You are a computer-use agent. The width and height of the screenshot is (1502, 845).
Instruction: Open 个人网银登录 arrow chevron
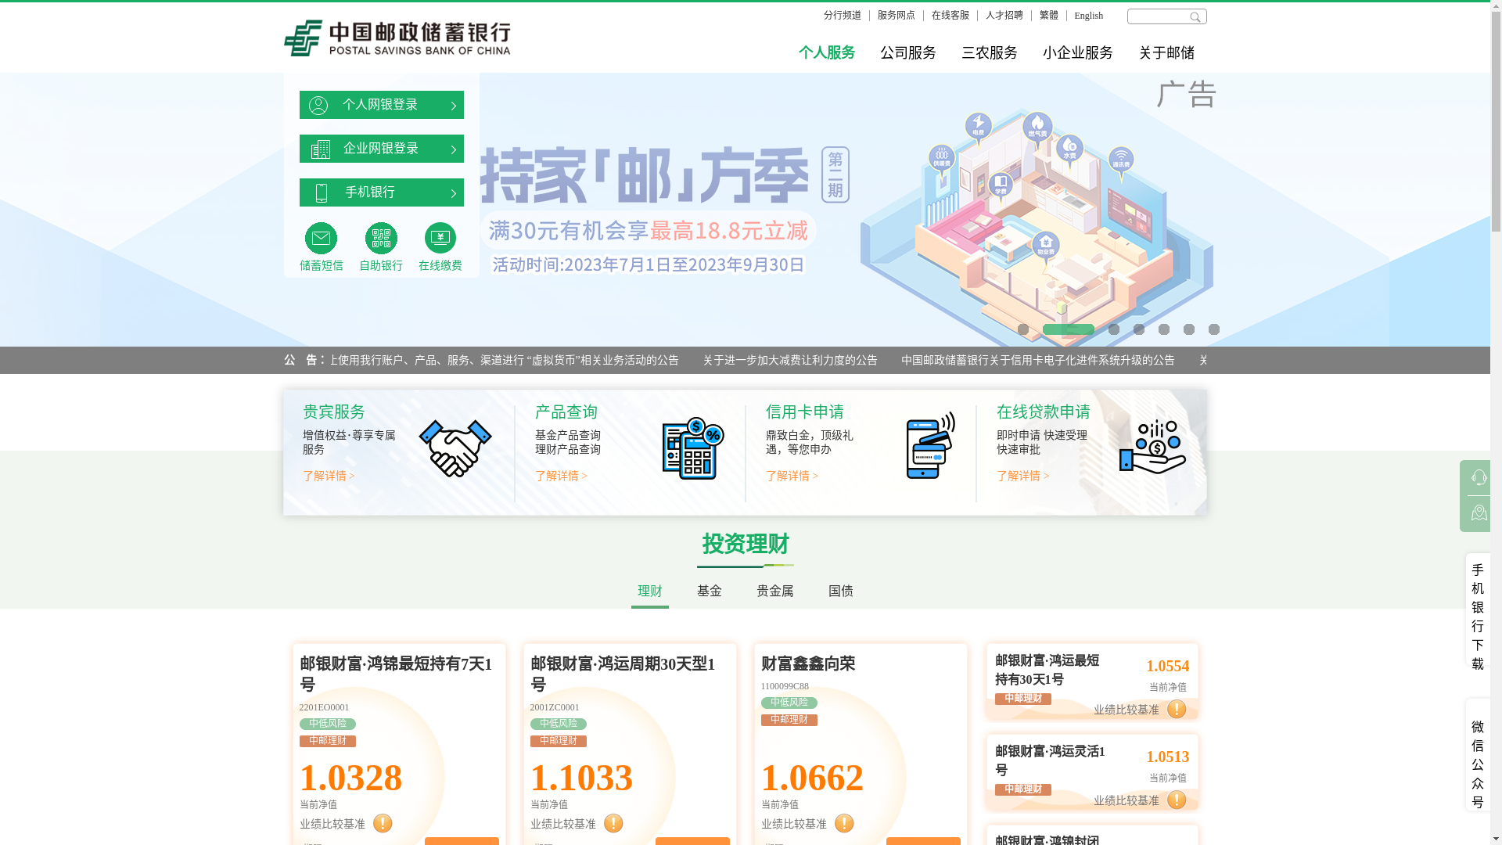point(454,106)
